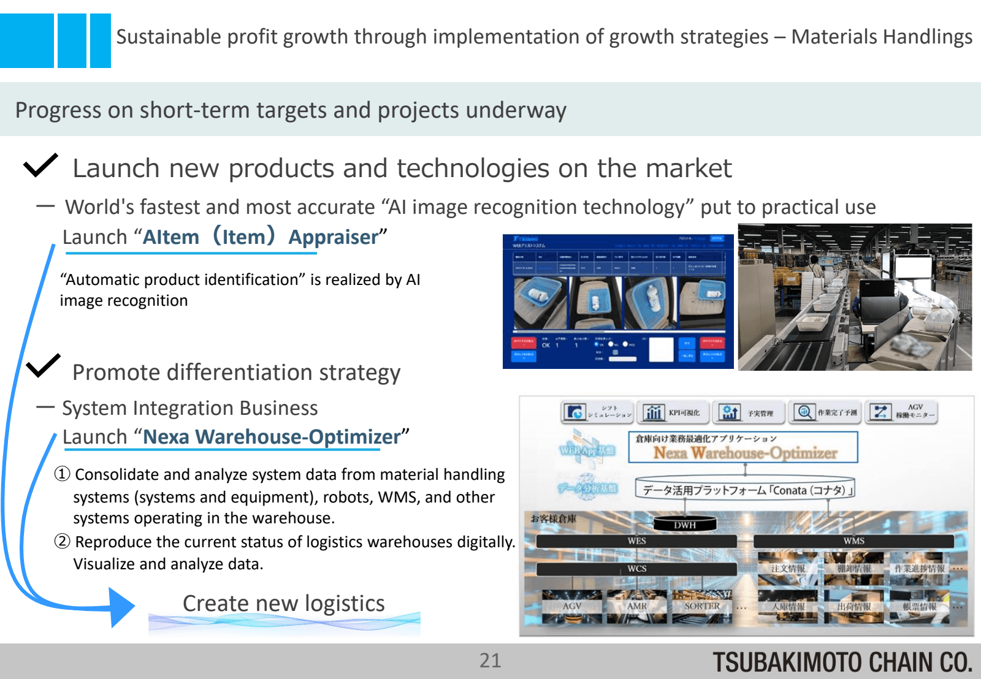Click the page number 21

[490, 661]
